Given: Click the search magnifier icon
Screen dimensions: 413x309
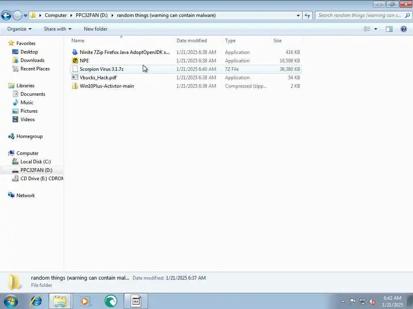Looking at the screenshot, I should [x=407, y=16].
